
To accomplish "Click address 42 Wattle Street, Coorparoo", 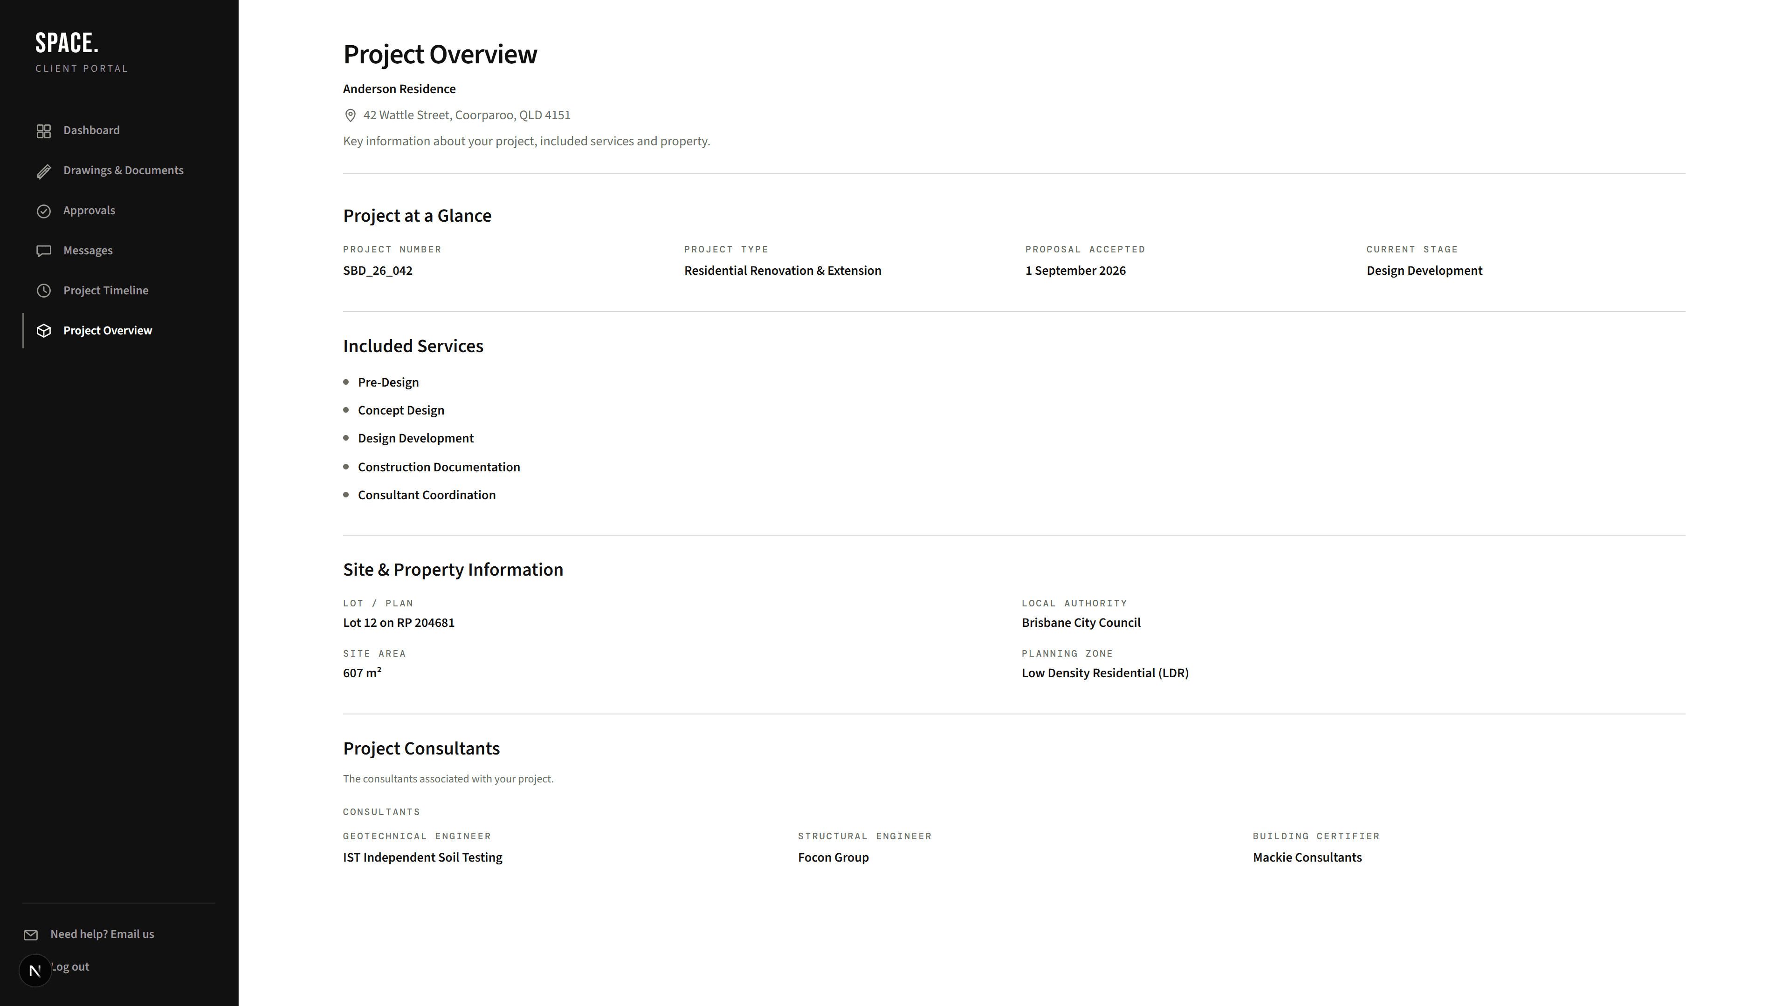I will (466, 115).
